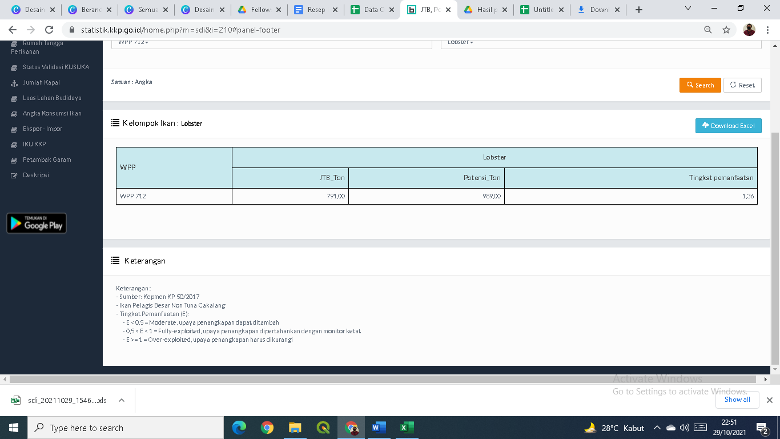Open Jumlah Kapal anchor sidebar item

click(x=41, y=82)
